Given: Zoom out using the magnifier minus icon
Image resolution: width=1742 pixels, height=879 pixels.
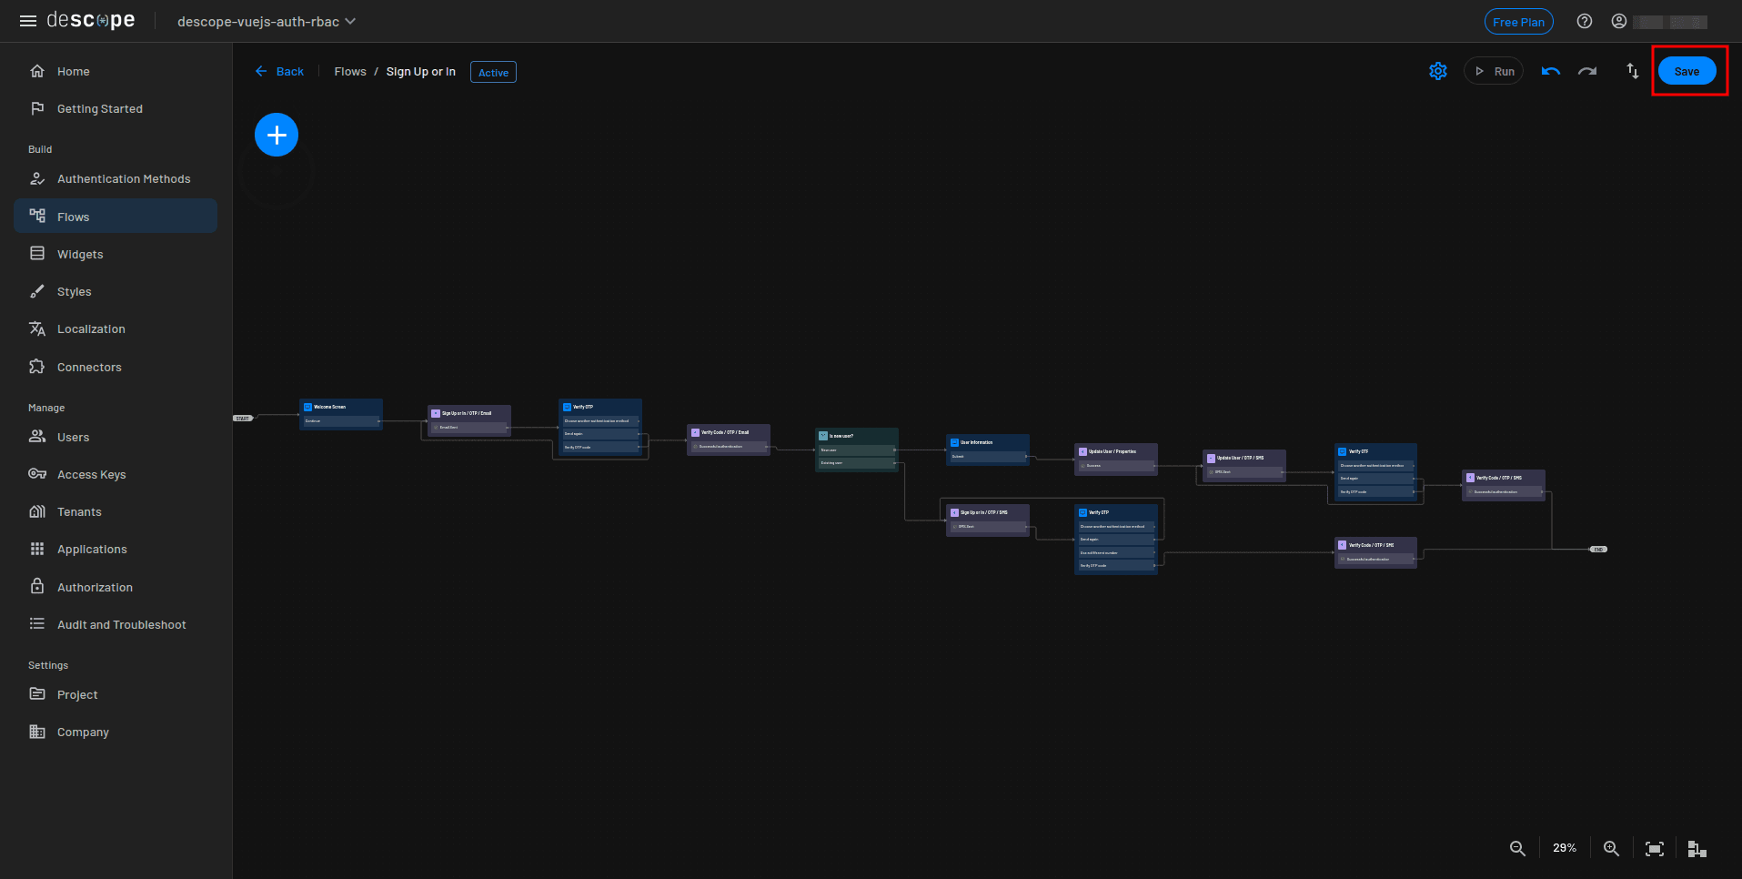Looking at the screenshot, I should tap(1517, 848).
